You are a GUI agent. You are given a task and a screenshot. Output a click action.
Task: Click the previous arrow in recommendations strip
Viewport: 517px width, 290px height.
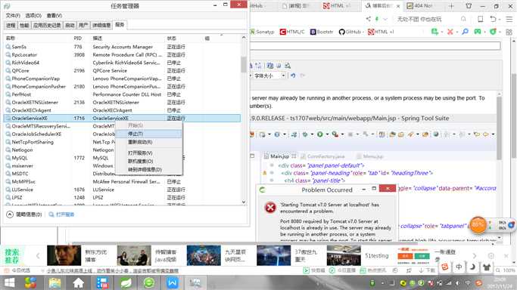[x=38, y=256]
